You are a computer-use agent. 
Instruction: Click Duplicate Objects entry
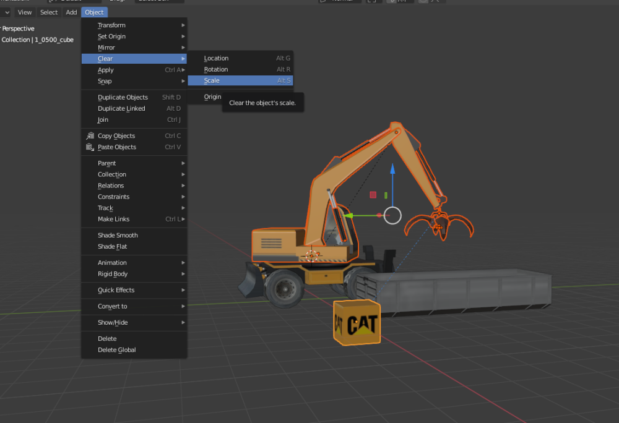pyautogui.click(x=123, y=97)
